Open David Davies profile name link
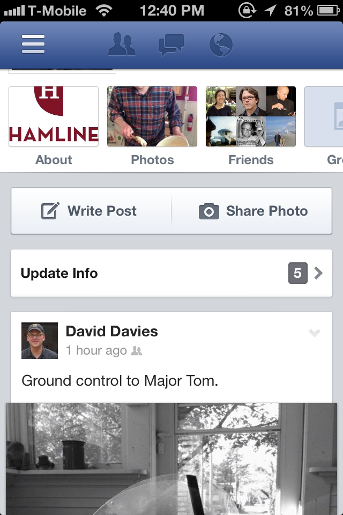This screenshot has height=515, width=343. coord(111,332)
